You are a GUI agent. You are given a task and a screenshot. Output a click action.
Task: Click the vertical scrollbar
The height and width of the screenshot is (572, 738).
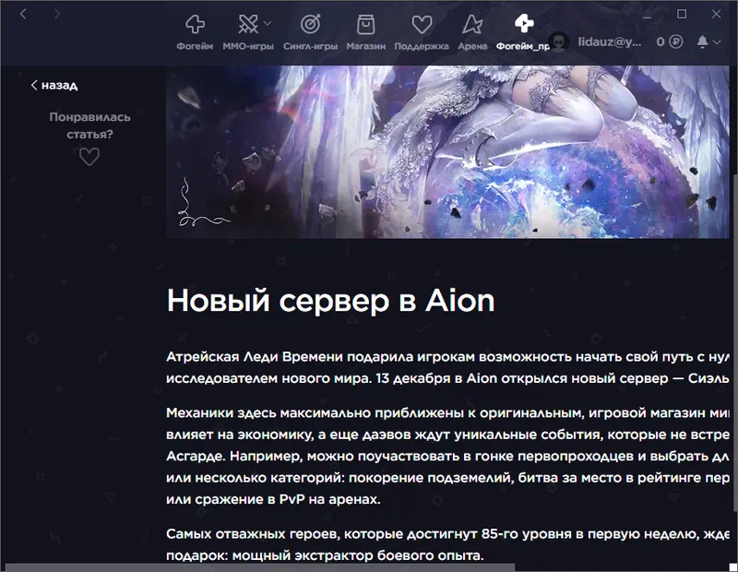tap(734, 344)
